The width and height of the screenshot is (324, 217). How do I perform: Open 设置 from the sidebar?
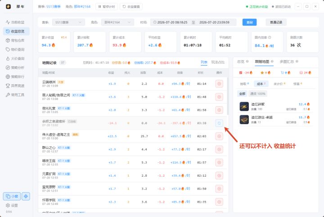(12, 205)
